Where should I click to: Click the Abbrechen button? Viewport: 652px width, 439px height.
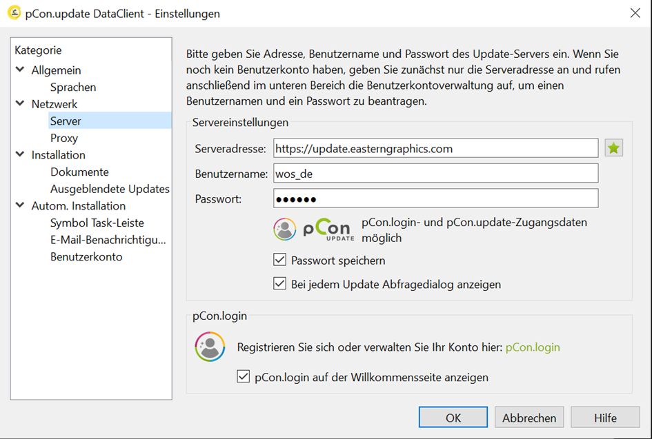coord(529,418)
